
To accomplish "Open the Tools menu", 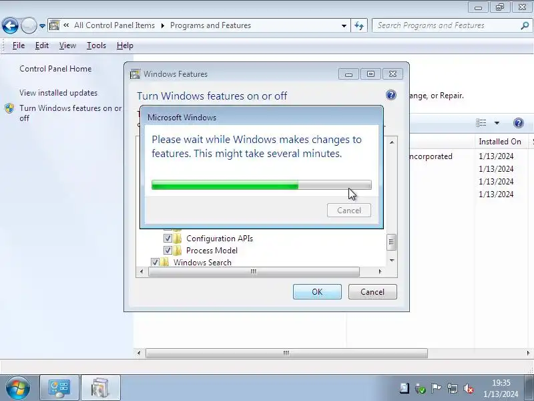I will pos(96,45).
